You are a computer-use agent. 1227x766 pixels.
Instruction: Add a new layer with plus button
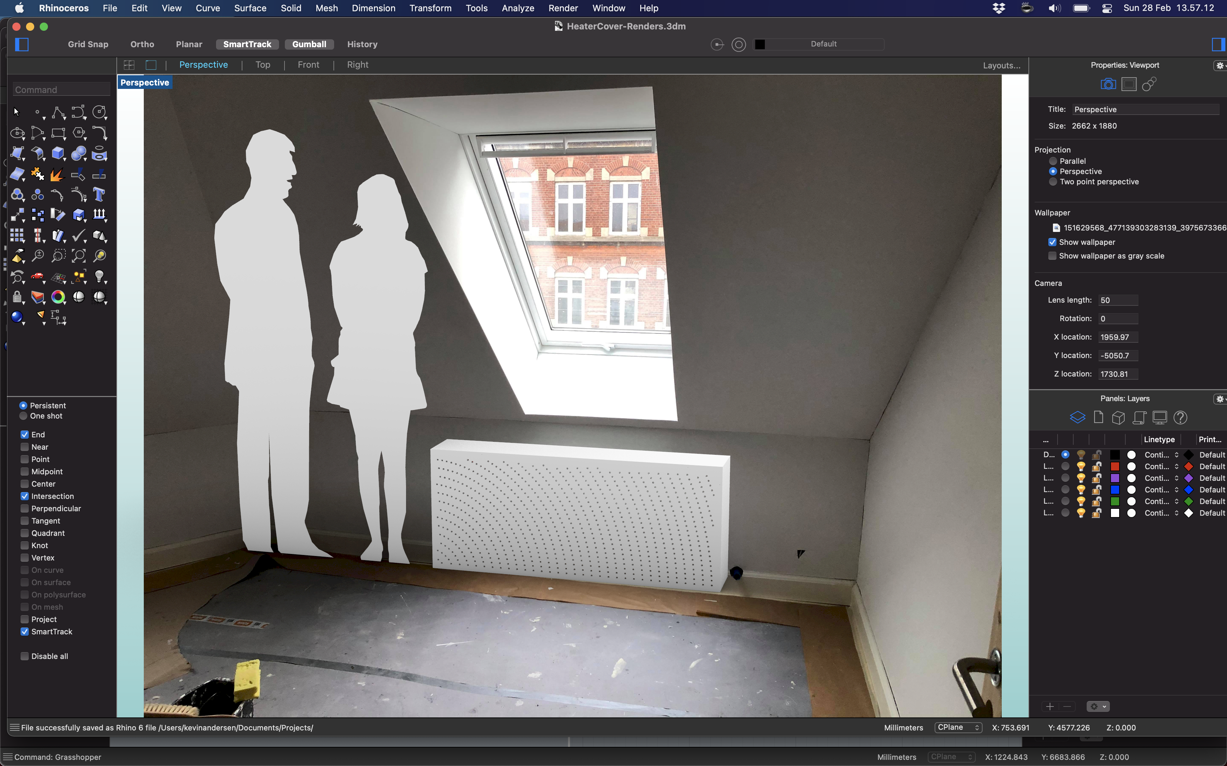point(1050,706)
